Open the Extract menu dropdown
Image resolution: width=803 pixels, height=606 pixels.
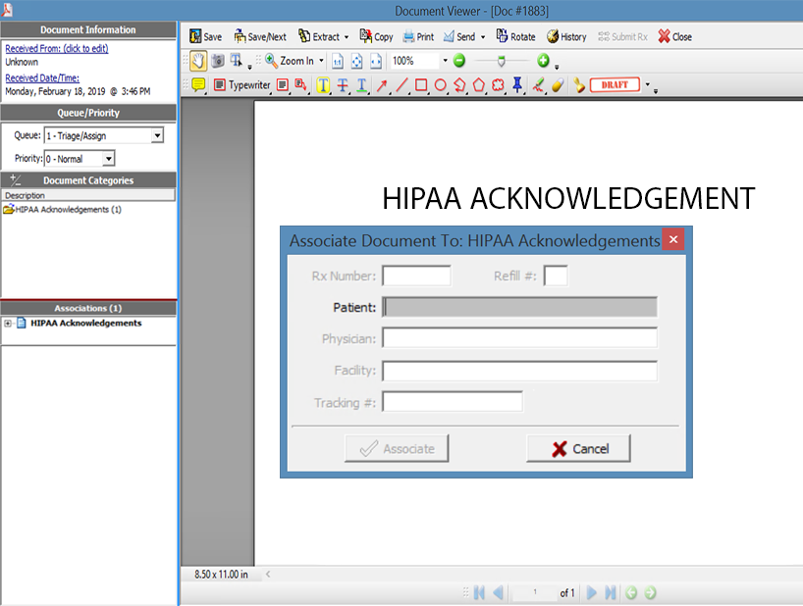click(x=323, y=36)
